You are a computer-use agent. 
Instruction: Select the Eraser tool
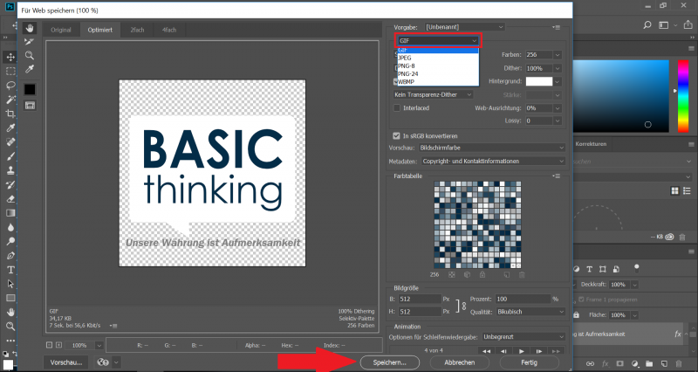pos(10,199)
